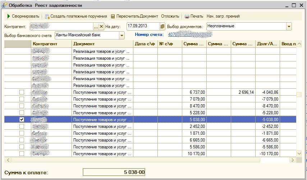Click Сформировать button
The height and width of the screenshot is (180, 307).
click(23, 16)
